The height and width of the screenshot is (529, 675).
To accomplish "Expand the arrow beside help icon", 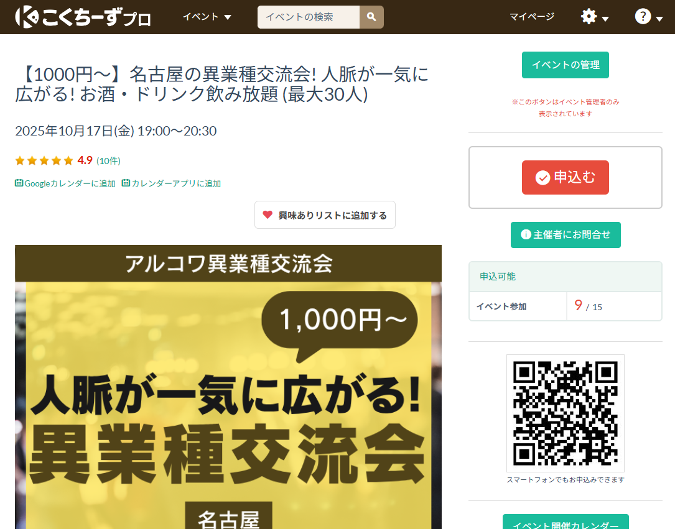I will (x=659, y=19).
